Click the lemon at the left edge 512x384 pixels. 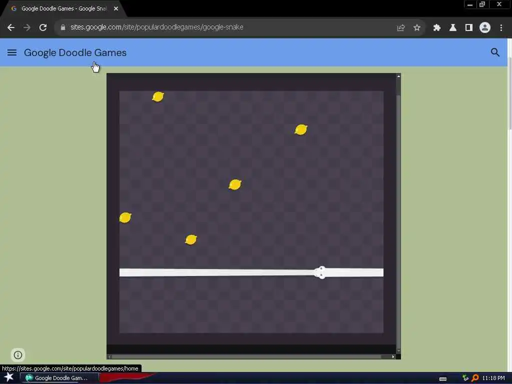click(125, 217)
